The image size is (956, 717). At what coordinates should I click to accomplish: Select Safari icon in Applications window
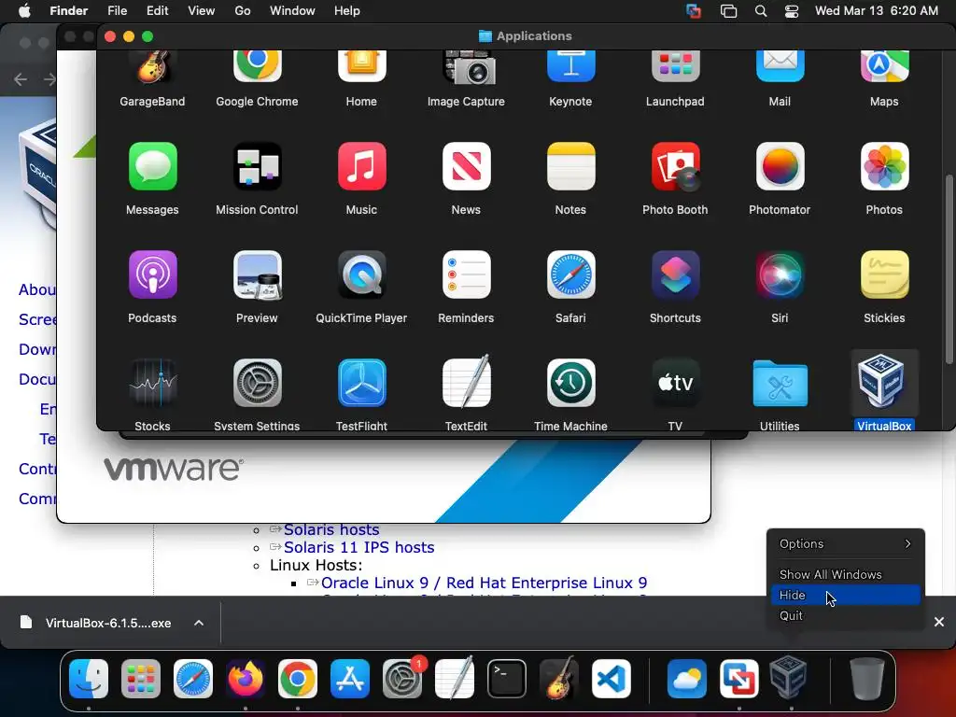(x=570, y=274)
